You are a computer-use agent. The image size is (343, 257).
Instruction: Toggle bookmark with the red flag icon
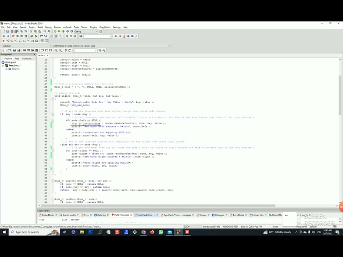[13, 36]
